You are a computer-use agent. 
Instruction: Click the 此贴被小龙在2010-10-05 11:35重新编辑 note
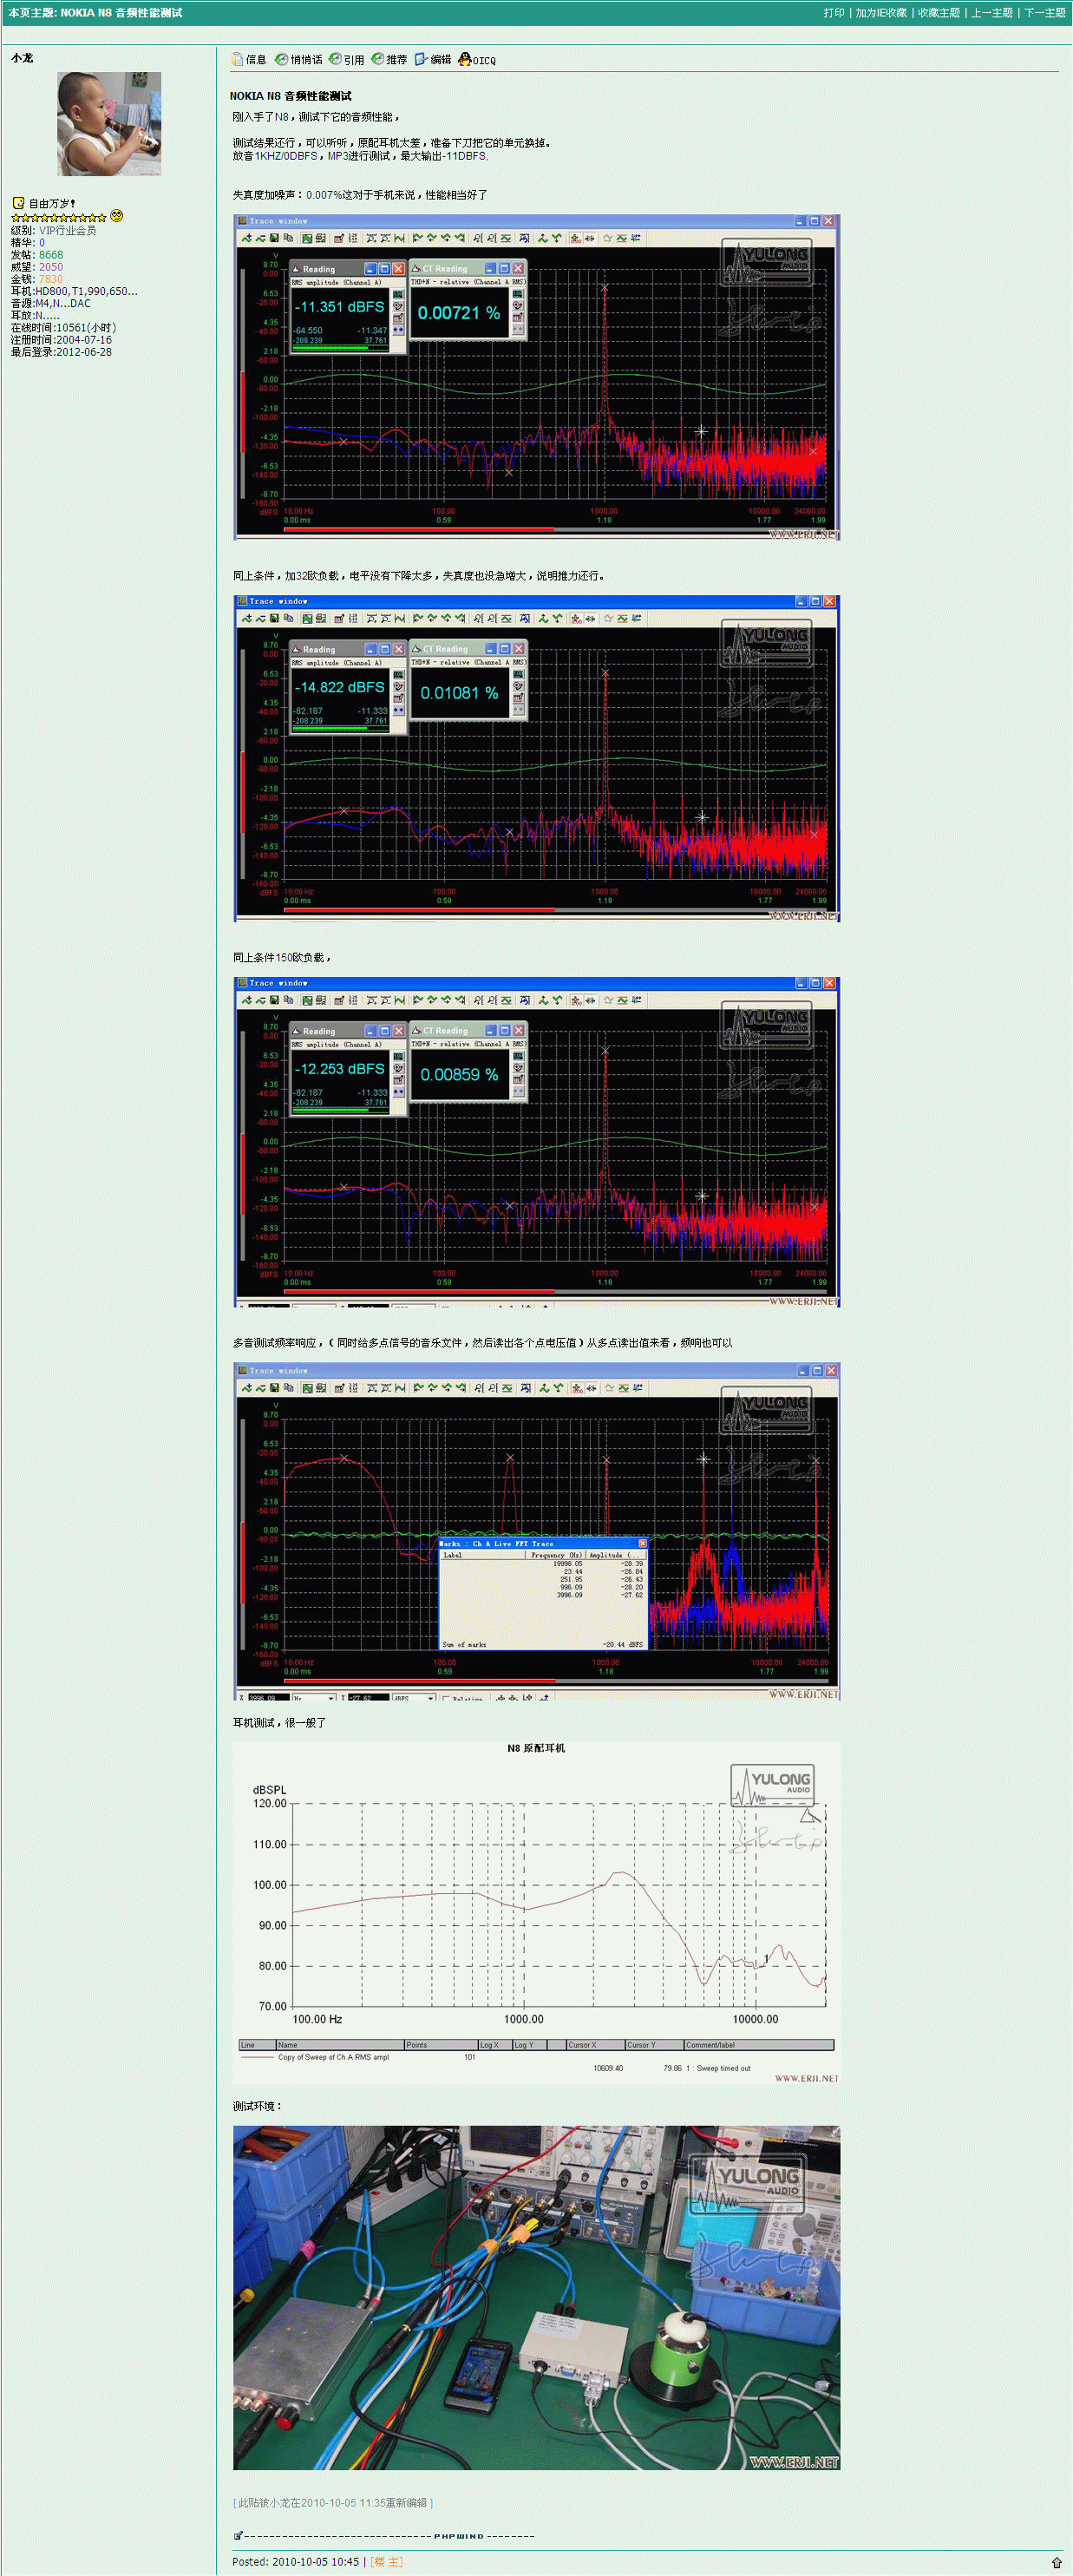[333, 2502]
